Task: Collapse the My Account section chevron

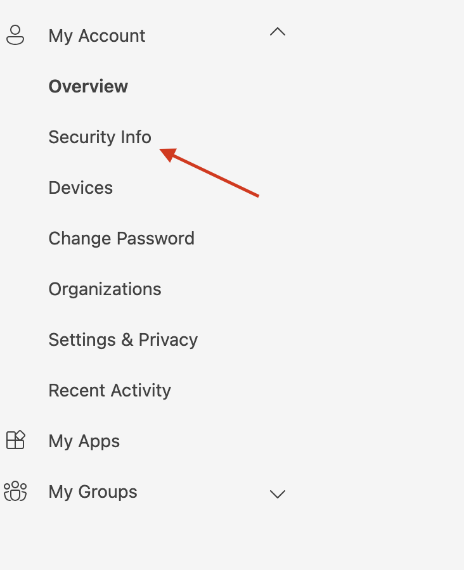Action: click(278, 32)
